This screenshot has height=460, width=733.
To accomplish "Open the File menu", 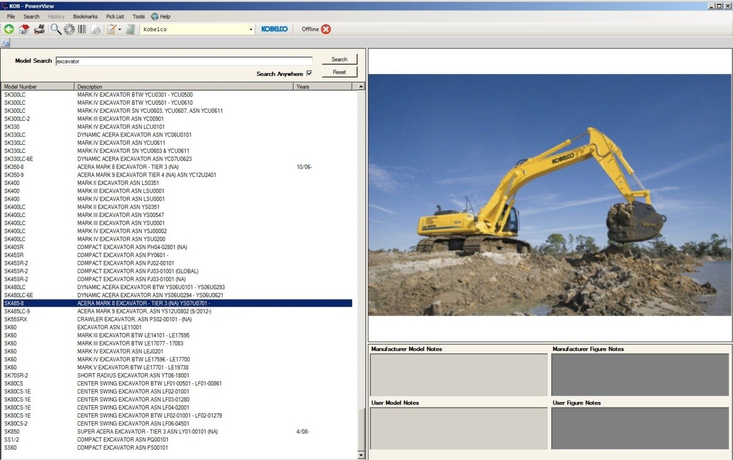I will [11, 16].
